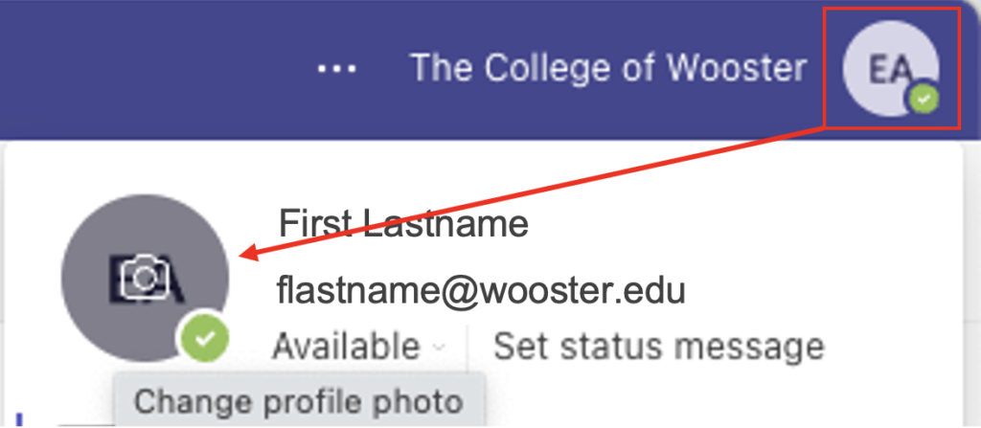Click the EA initials inside header avatar
The height and width of the screenshot is (428, 981).
[x=891, y=70]
